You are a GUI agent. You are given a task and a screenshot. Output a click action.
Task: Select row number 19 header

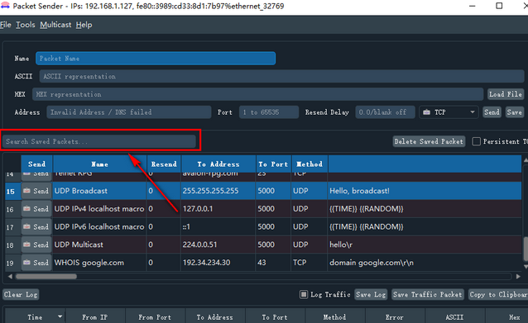pos(12,263)
